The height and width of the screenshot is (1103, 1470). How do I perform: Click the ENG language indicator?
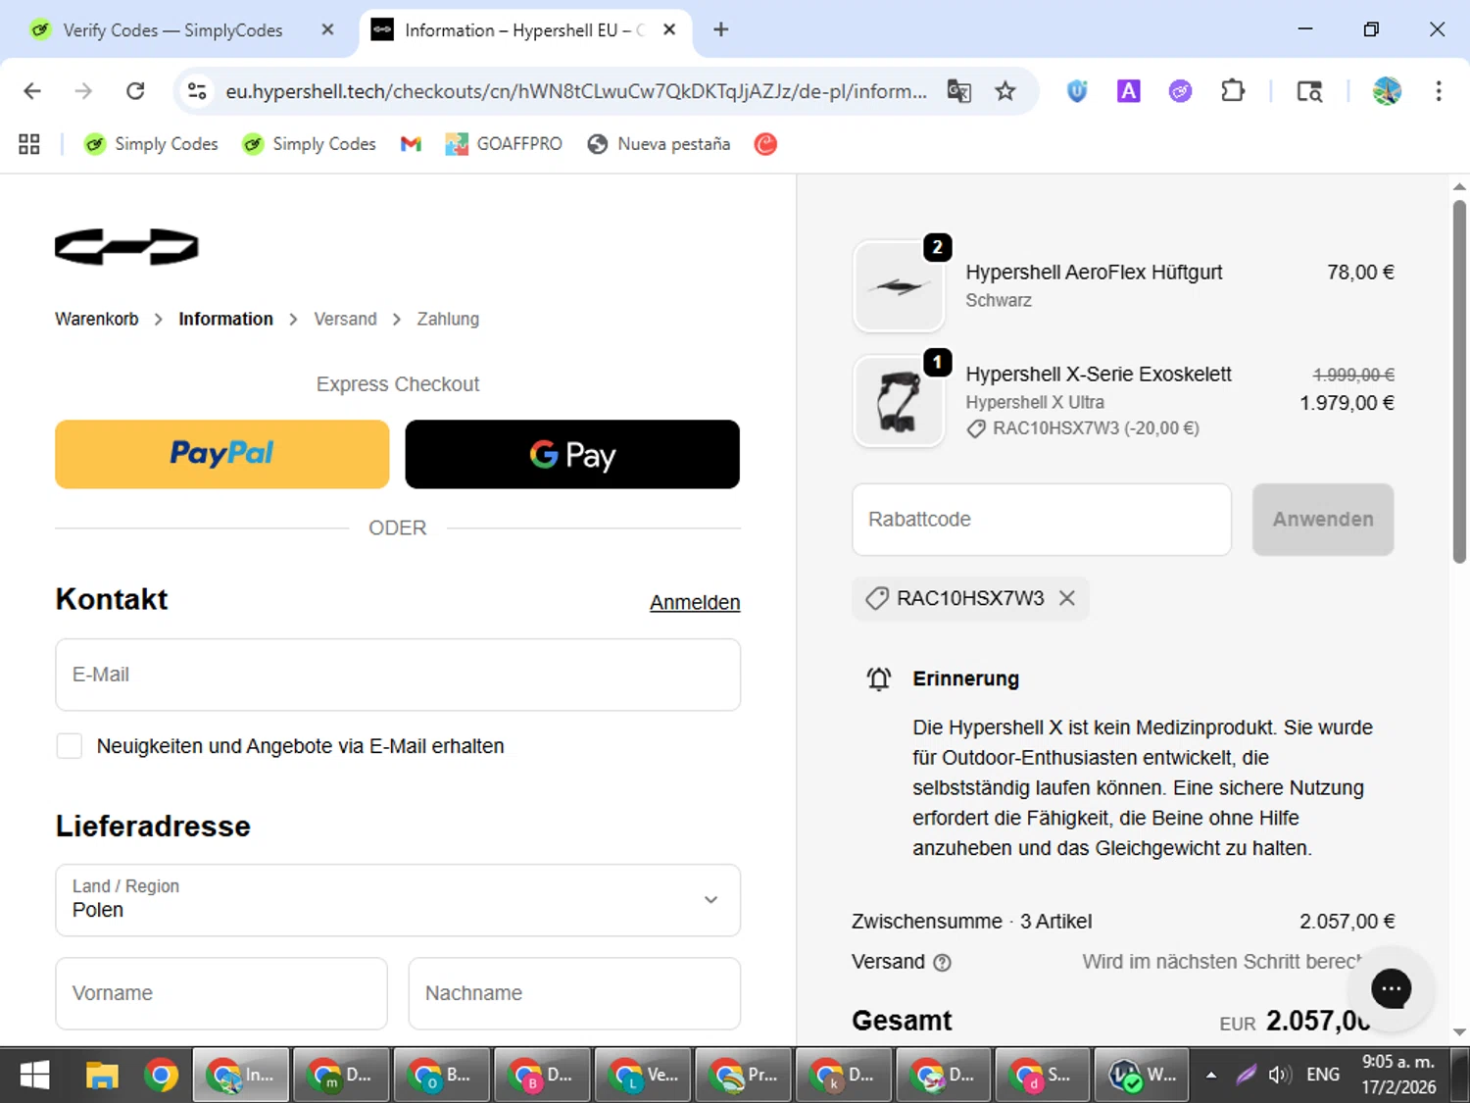[1323, 1075]
